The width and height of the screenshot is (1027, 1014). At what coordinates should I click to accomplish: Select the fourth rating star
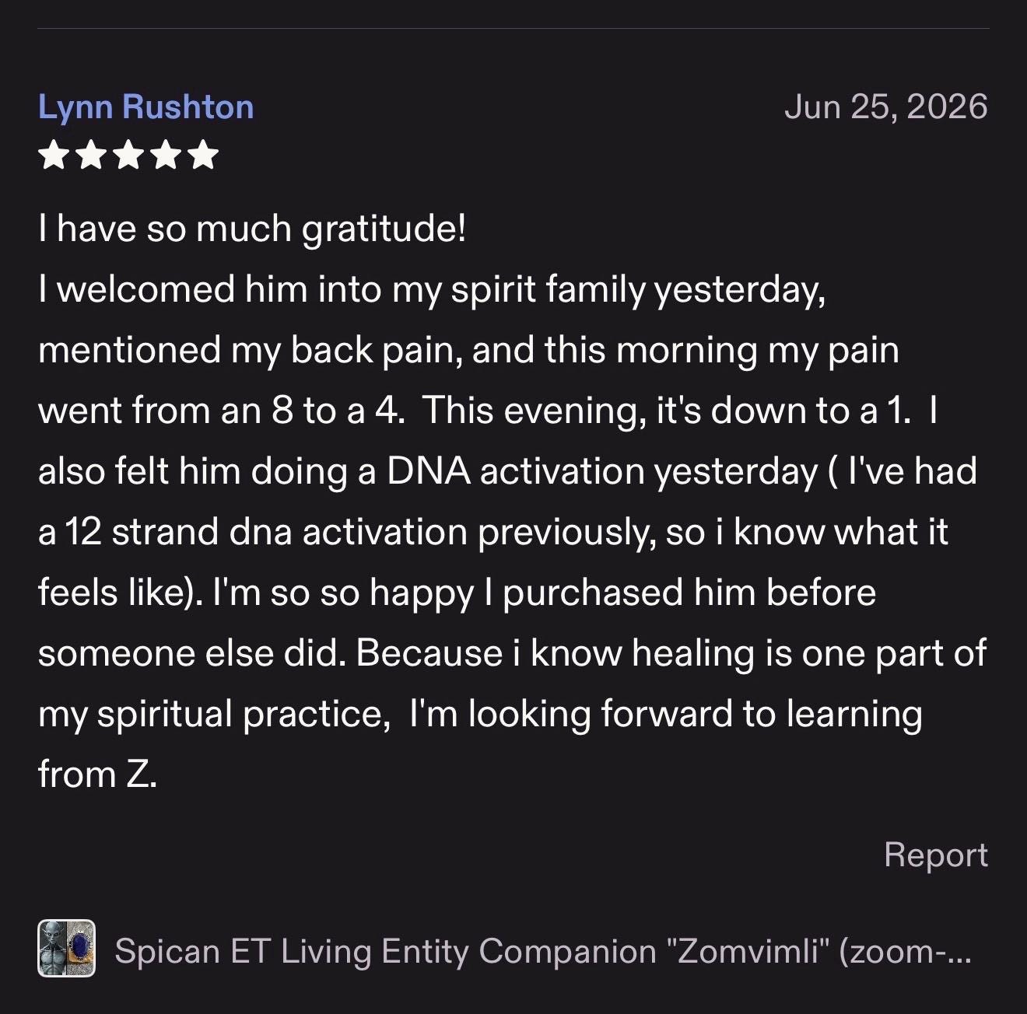pyautogui.click(x=166, y=155)
